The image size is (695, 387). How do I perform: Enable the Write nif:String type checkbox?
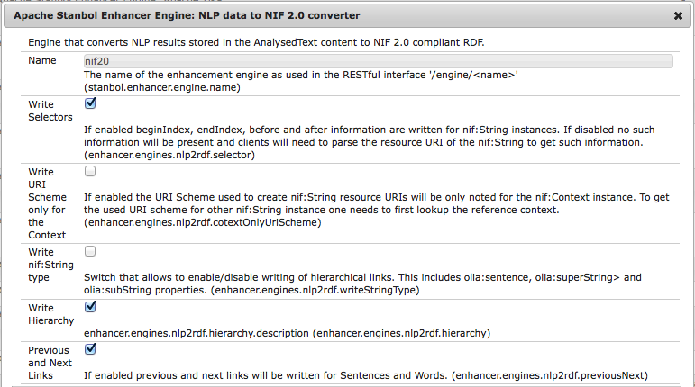tap(90, 251)
